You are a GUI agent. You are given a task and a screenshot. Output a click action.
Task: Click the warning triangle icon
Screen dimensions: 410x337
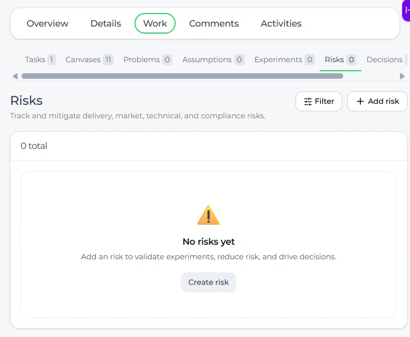[208, 215]
